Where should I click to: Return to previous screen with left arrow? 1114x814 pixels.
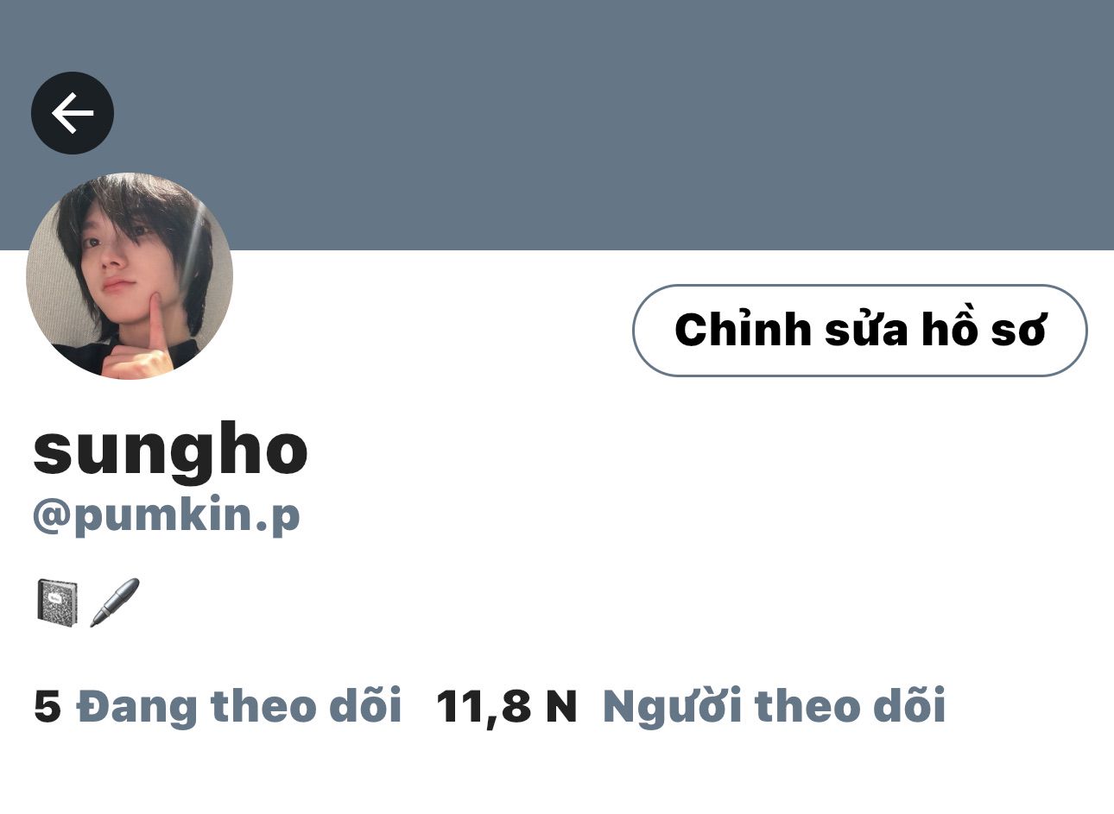pos(73,113)
